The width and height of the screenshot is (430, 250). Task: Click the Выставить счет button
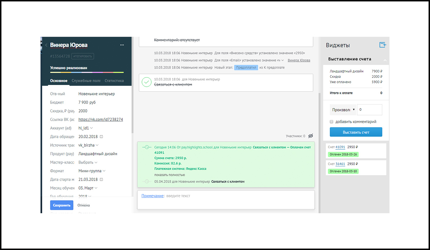356,132
